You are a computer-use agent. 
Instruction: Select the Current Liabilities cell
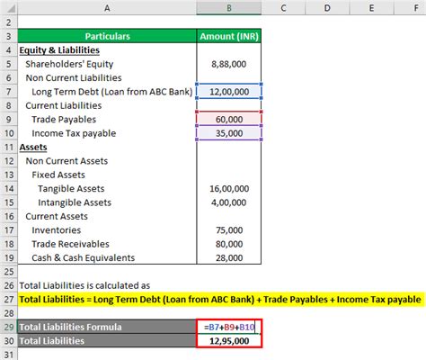107,105
